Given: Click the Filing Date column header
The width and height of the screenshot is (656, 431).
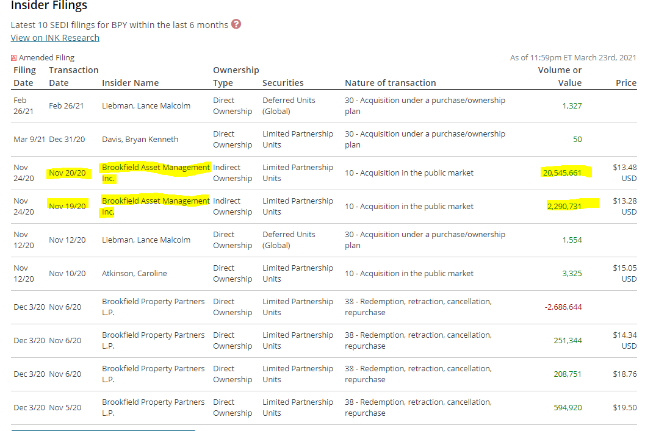Looking at the screenshot, I should (x=24, y=76).
